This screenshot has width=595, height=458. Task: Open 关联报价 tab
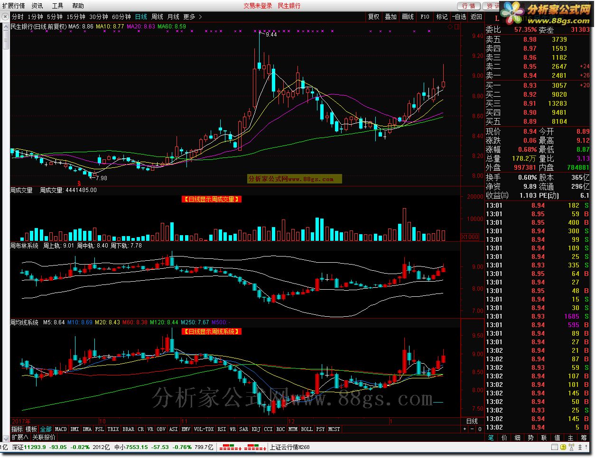coord(44,437)
